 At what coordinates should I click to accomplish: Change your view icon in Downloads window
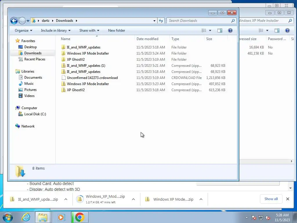(204, 30)
